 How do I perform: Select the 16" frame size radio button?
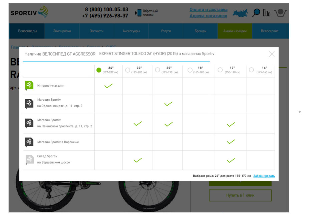[x=251, y=70]
